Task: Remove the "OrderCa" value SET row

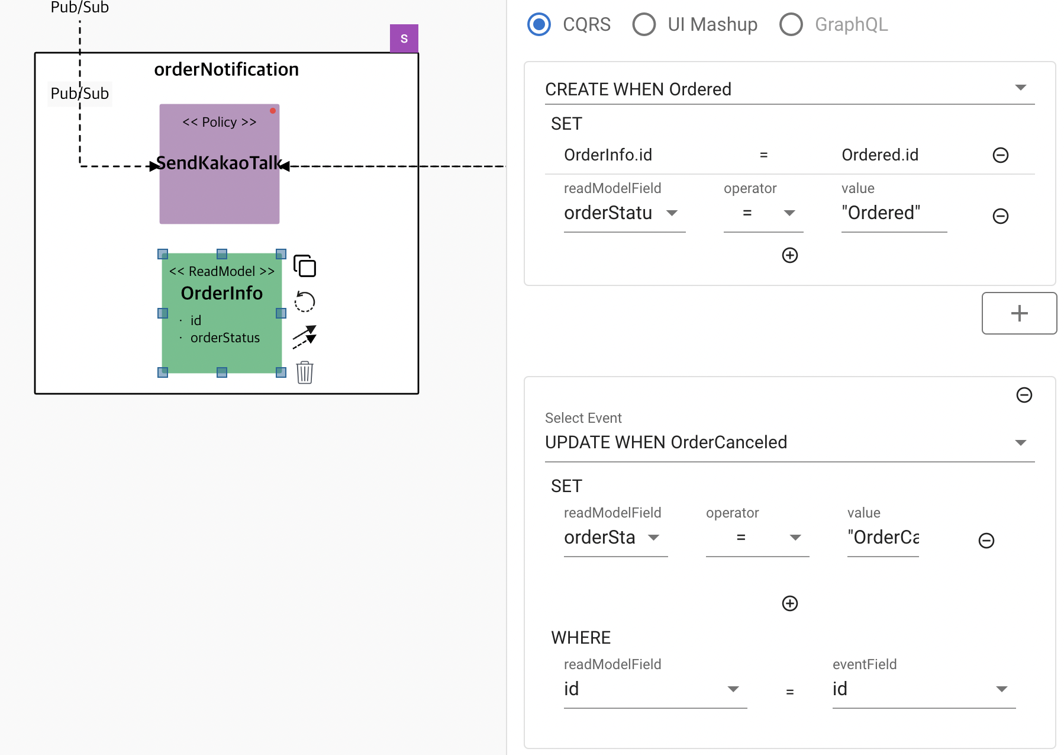Action: (x=986, y=541)
